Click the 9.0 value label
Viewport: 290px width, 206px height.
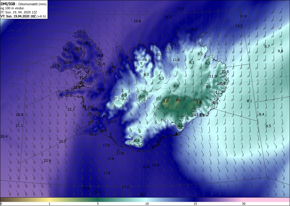pyautogui.click(x=146, y=74)
